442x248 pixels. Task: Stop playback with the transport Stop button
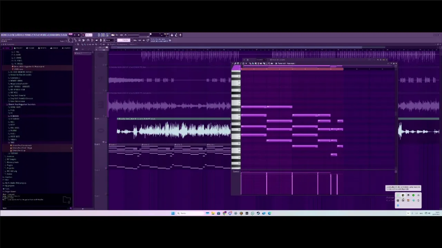pos(79,35)
